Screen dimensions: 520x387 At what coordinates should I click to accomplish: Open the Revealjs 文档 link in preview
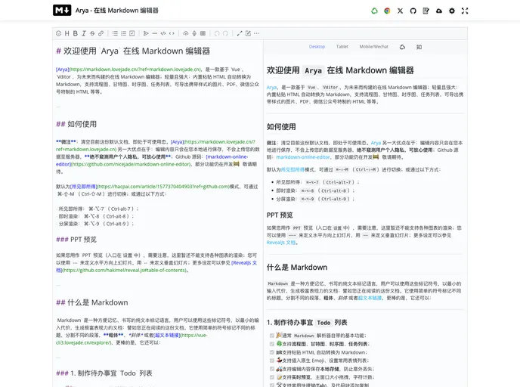[281, 243]
